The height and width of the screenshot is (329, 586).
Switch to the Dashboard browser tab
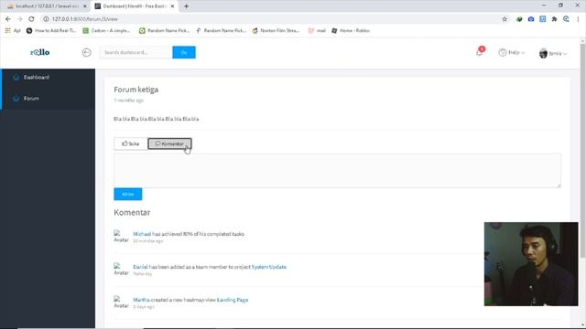click(135, 6)
